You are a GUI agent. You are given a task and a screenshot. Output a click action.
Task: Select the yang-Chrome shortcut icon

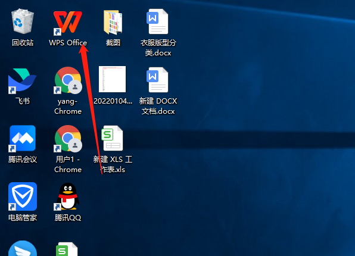(x=68, y=80)
